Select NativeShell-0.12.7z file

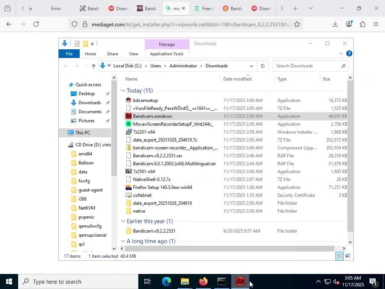(152, 179)
